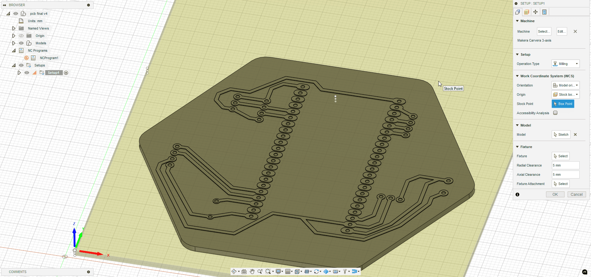The image size is (591, 277).
Task: Choose the Zoom magnifier tool
Action: tap(260, 271)
